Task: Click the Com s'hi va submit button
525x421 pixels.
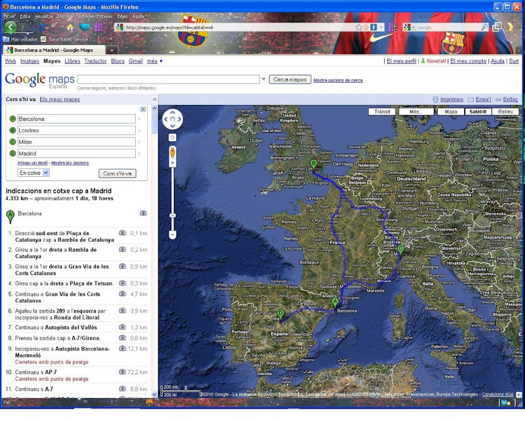Action: [x=117, y=173]
